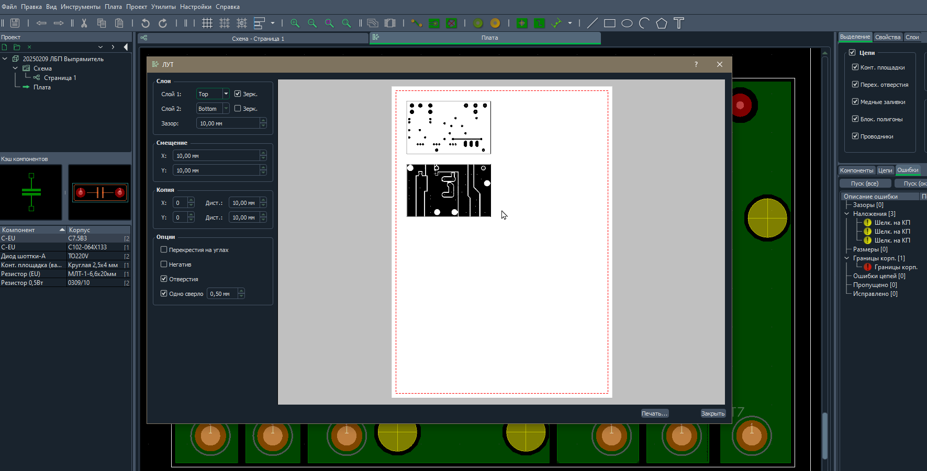Toggle the Цепи checkbox
927x471 pixels.
pyautogui.click(x=852, y=53)
